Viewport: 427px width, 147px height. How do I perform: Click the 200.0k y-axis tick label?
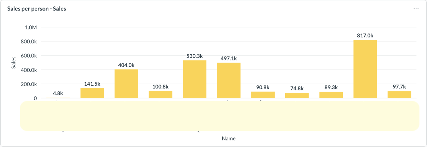29,84
